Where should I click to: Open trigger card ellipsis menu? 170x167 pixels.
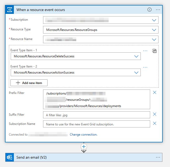(x=158, y=10)
